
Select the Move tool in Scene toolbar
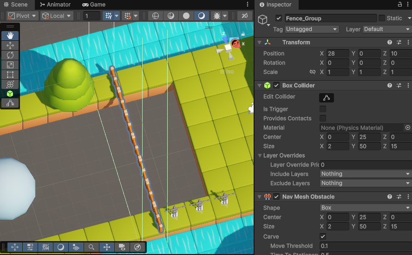pyautogui.click(x=10, y=45)
